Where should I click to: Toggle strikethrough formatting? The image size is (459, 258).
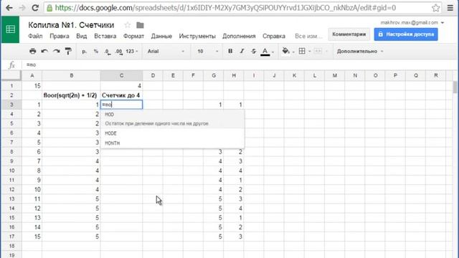tap(253, 51)
